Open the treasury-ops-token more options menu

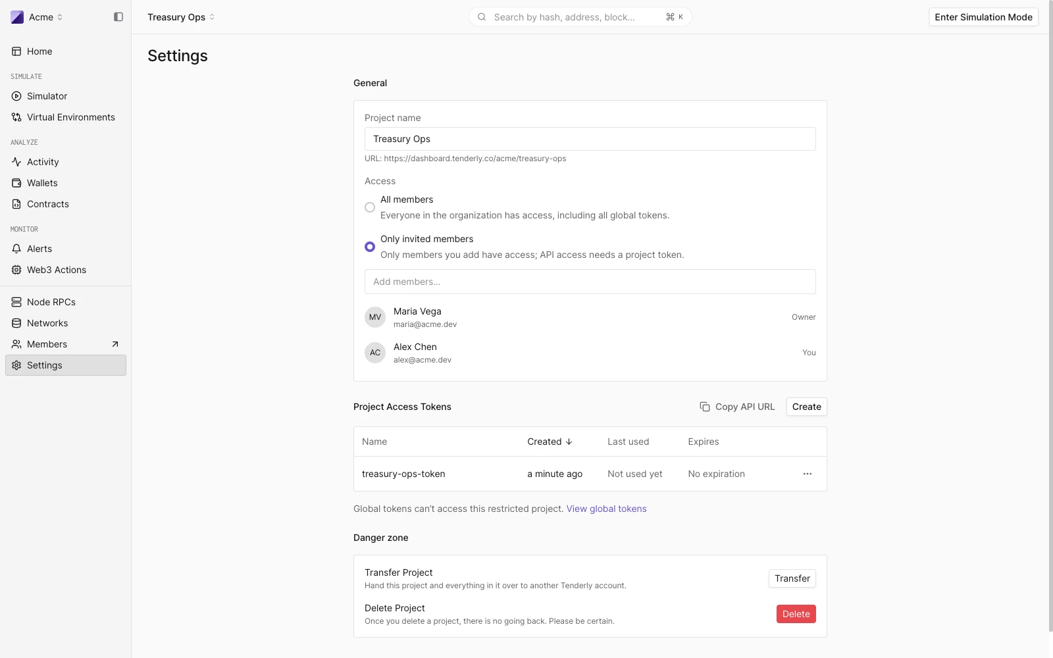pyautogui.click(x=808, y=474)
